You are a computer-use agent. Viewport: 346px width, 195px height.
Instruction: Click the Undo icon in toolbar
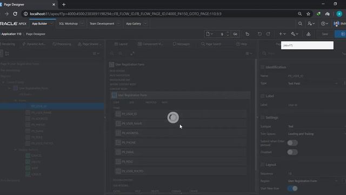259,34
